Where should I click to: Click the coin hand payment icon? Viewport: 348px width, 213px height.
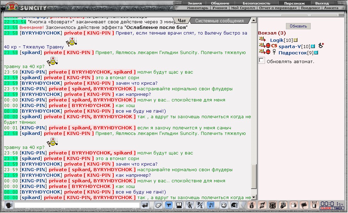283,205
